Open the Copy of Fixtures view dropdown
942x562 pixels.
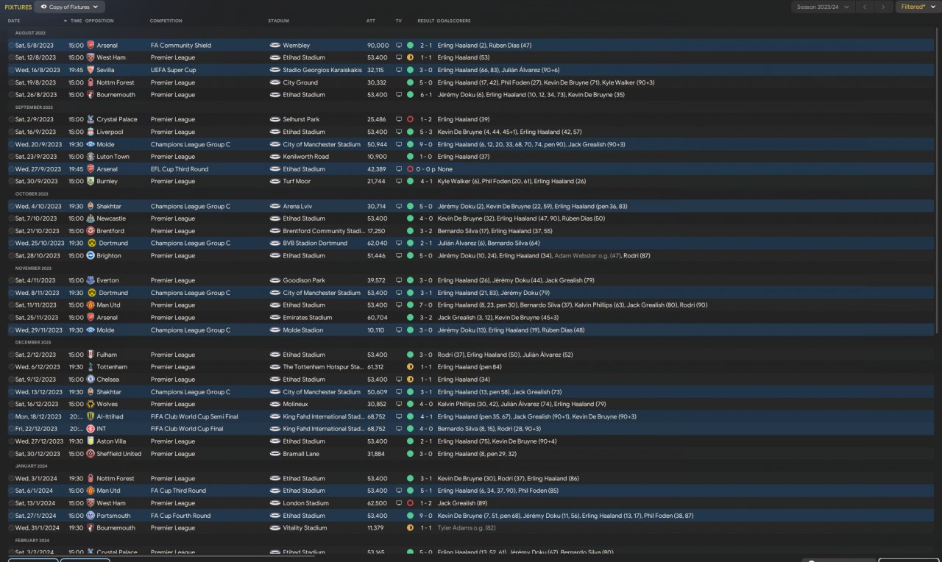coord(69,7)
